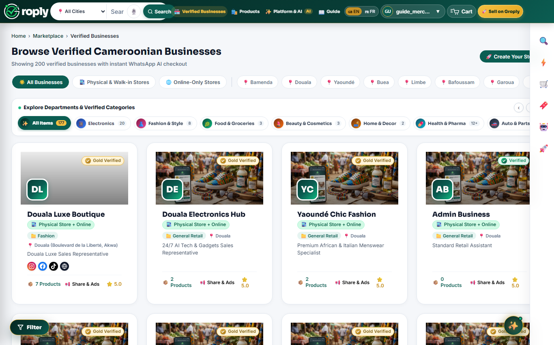Enable the Physical & Walk-in Stores filter
Viewport: 554px width, 345px height.
tap(114, 82)
